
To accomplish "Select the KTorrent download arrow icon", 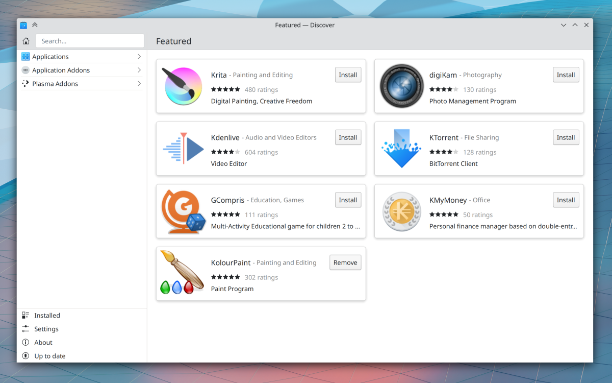I will (x=401, y=149).
